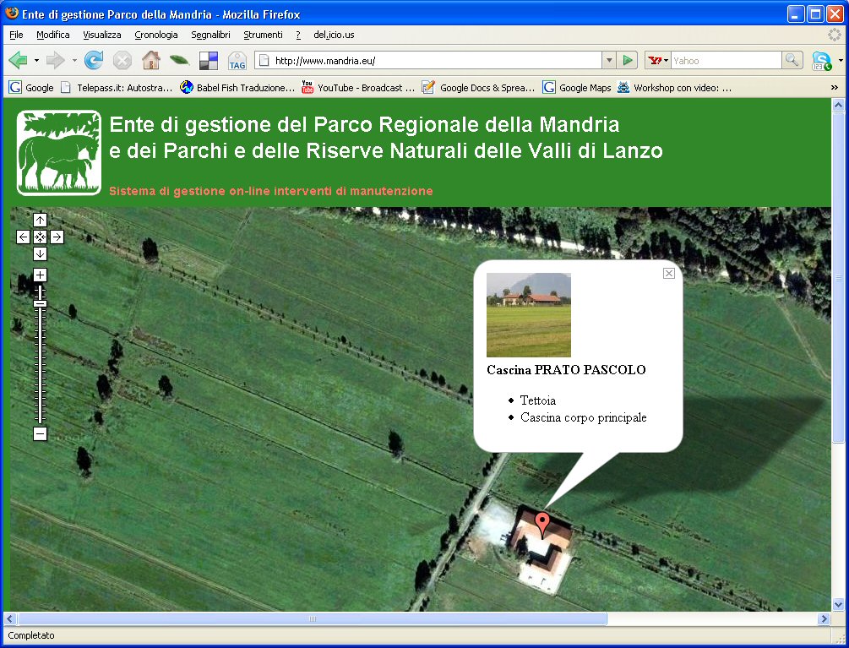This screenshot has height=648, width=849.
Task: Click the horizontal scrollbar right arrow
Action: (825, 618)
